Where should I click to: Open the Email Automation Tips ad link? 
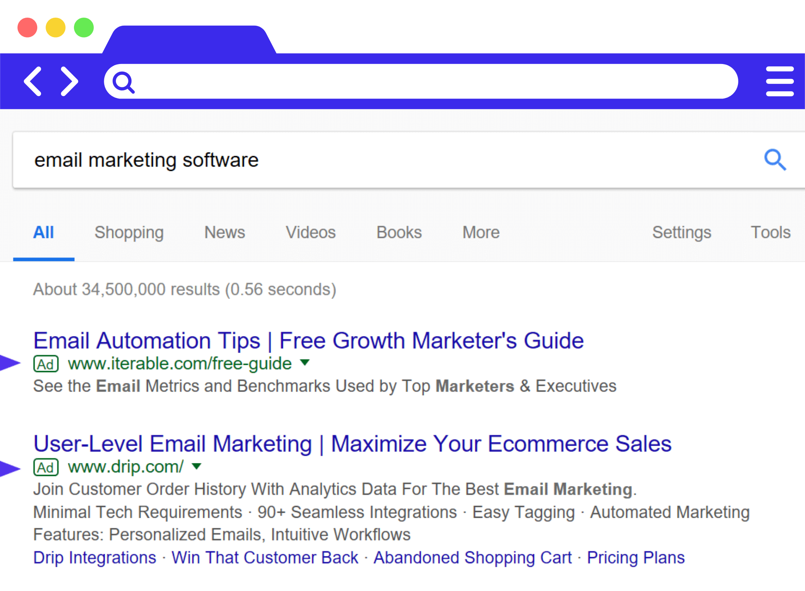pyautogui.click(x=309, y=340)
